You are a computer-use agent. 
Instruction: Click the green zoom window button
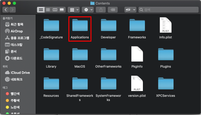pyautogui.click(x=14, y=3)
